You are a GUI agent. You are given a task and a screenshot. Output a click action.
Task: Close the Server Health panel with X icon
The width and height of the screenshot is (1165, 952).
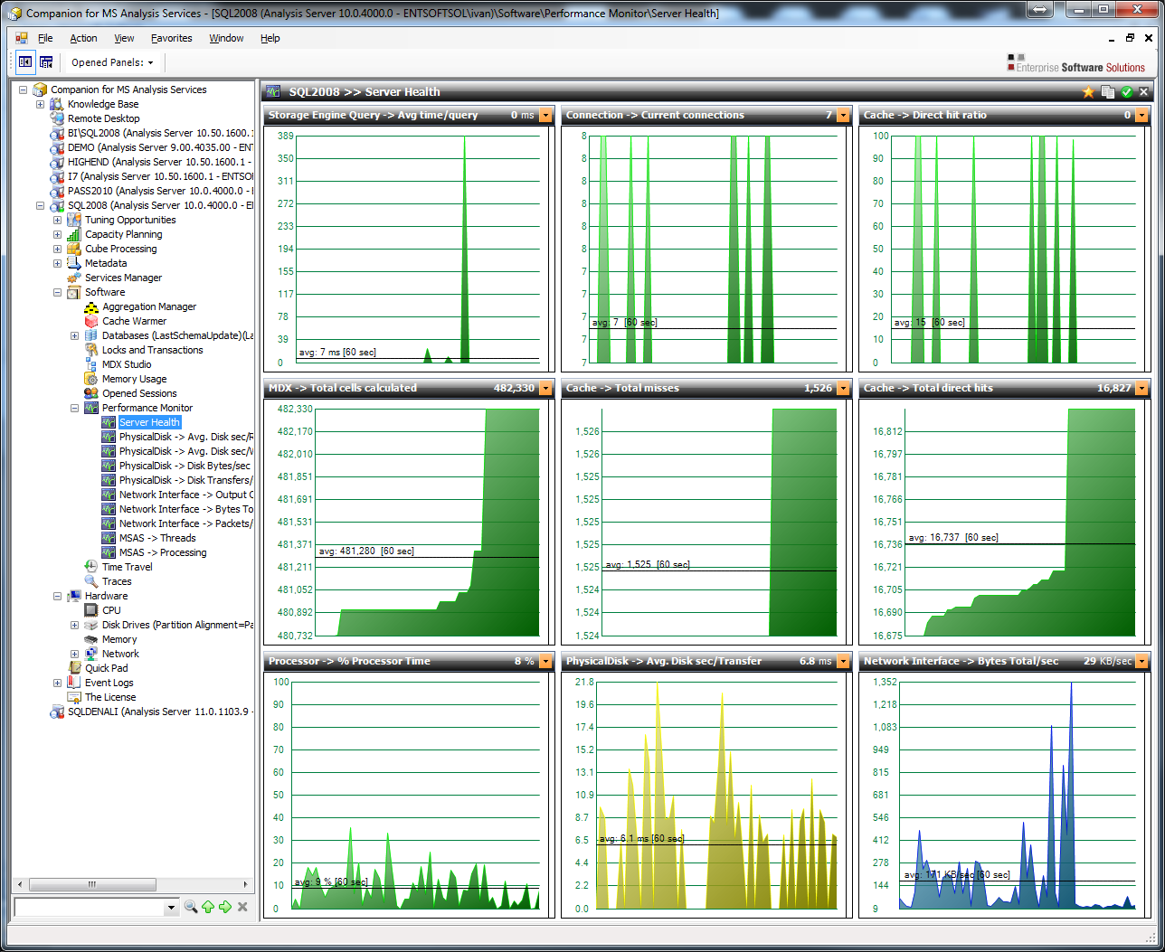point(1144,92)
